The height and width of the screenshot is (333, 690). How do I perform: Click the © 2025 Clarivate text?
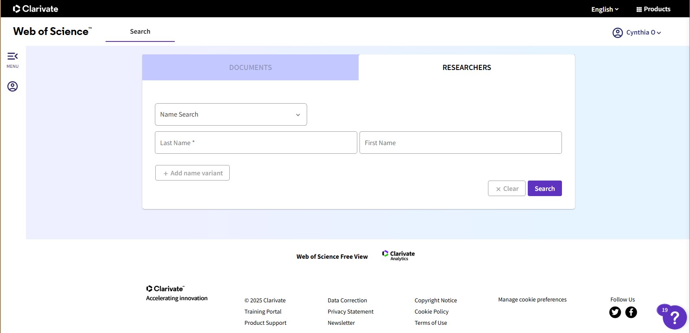tap(265, 301)
